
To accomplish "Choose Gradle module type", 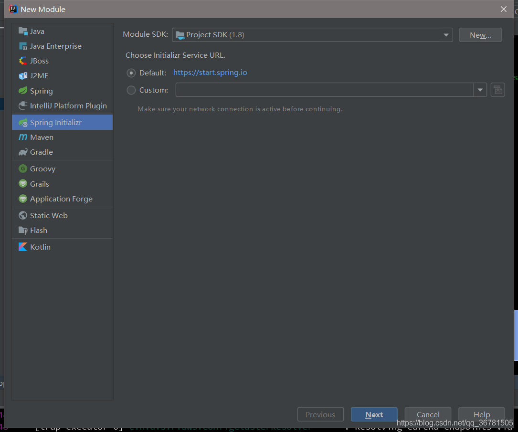I will click(62, 152).
